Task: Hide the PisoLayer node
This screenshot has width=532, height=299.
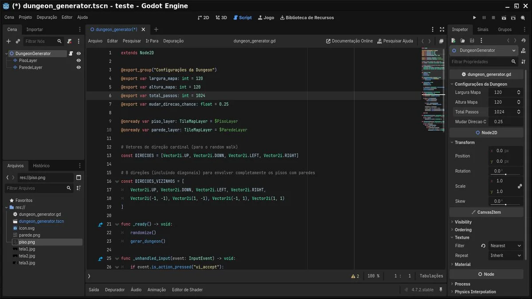Action: pyautogui.click(x=78, y=61)
